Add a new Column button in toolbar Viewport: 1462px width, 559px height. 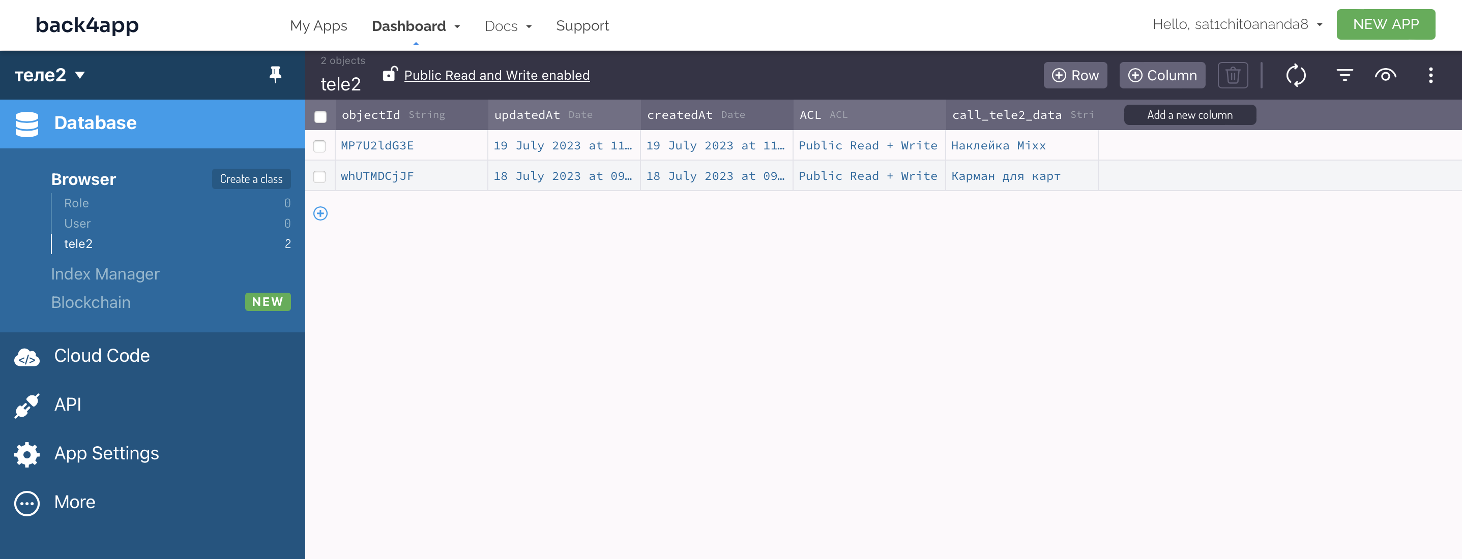tap(1162, 75)
